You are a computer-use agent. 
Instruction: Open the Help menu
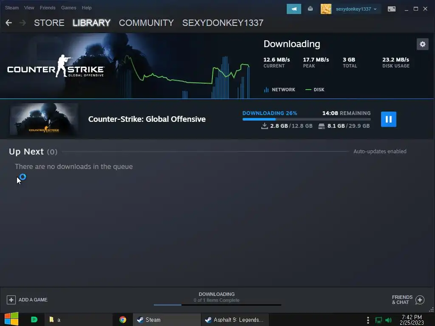point(87,8)
